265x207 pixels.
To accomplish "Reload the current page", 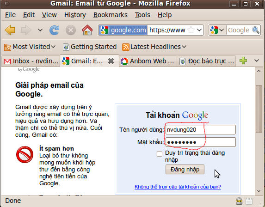I will coord(54,30).
